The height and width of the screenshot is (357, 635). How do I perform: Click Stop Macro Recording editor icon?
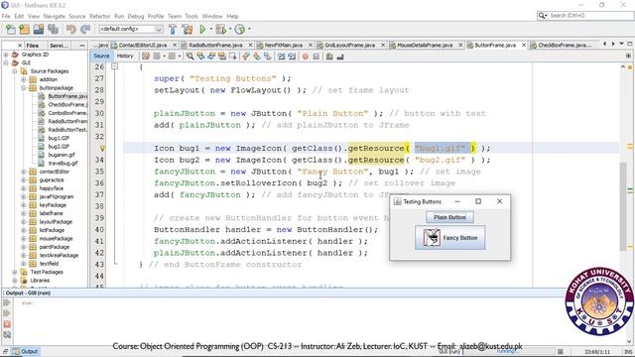(317, 57)
